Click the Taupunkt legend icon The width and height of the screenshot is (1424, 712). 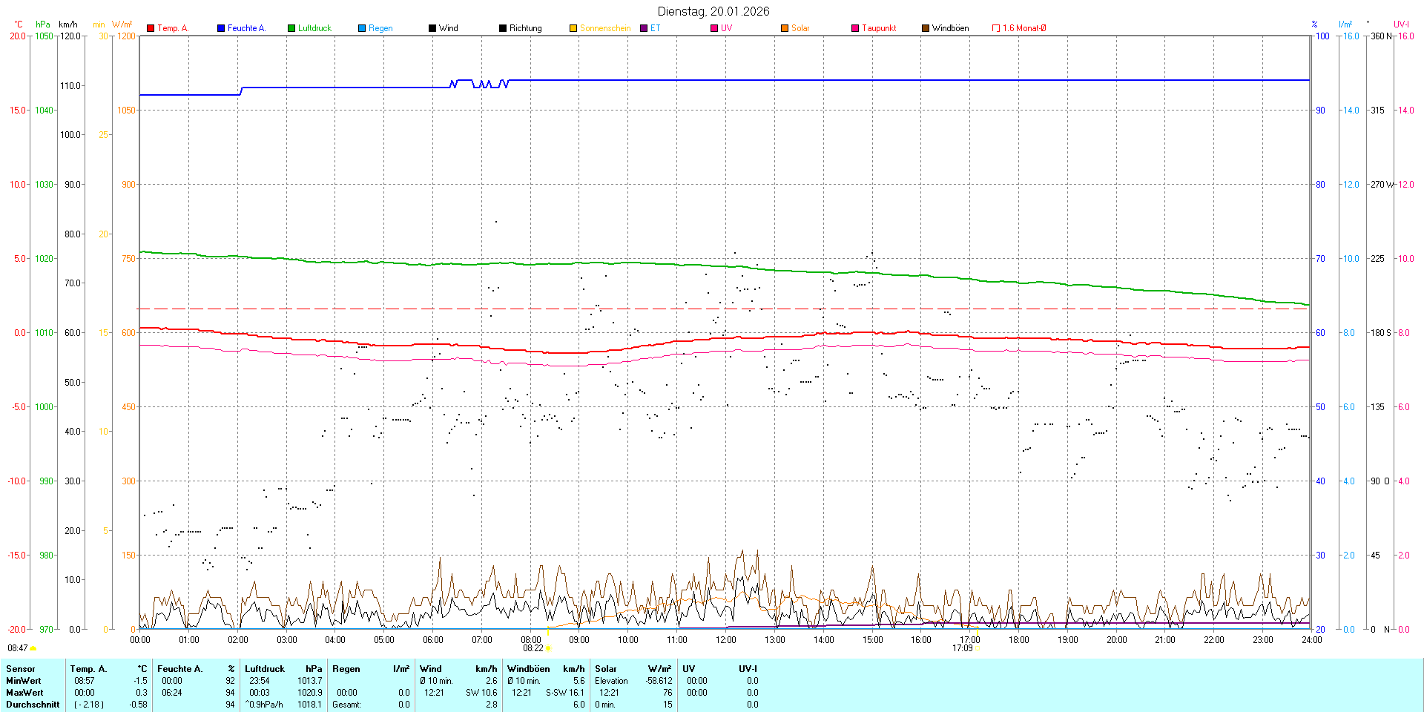tap(855, 28)
